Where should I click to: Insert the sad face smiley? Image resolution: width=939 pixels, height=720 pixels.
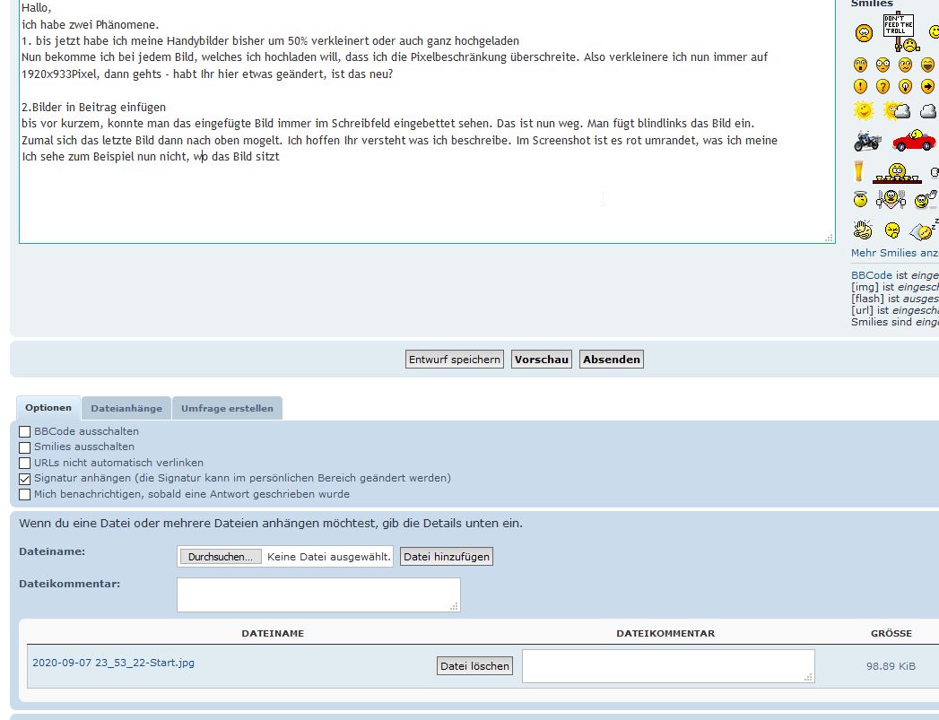[863, 34]
